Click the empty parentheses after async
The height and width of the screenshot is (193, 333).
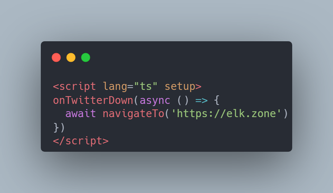point(183,100)
